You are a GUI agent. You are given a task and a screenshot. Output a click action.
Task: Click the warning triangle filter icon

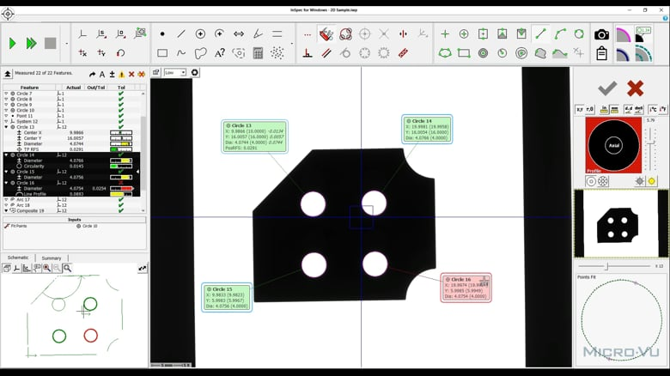click(x=122, y=75)
